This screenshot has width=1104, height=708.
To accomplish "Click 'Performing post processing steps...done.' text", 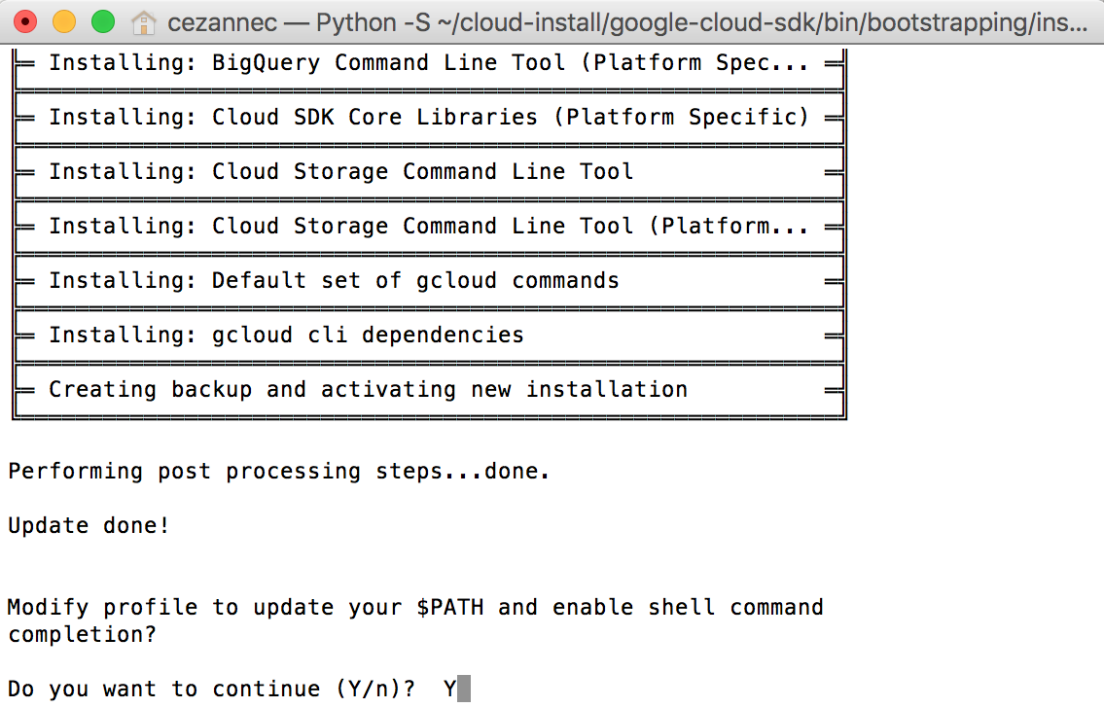I will [279, 472].
